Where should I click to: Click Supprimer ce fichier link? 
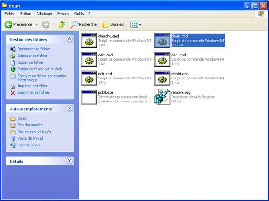tap(33, 92)
